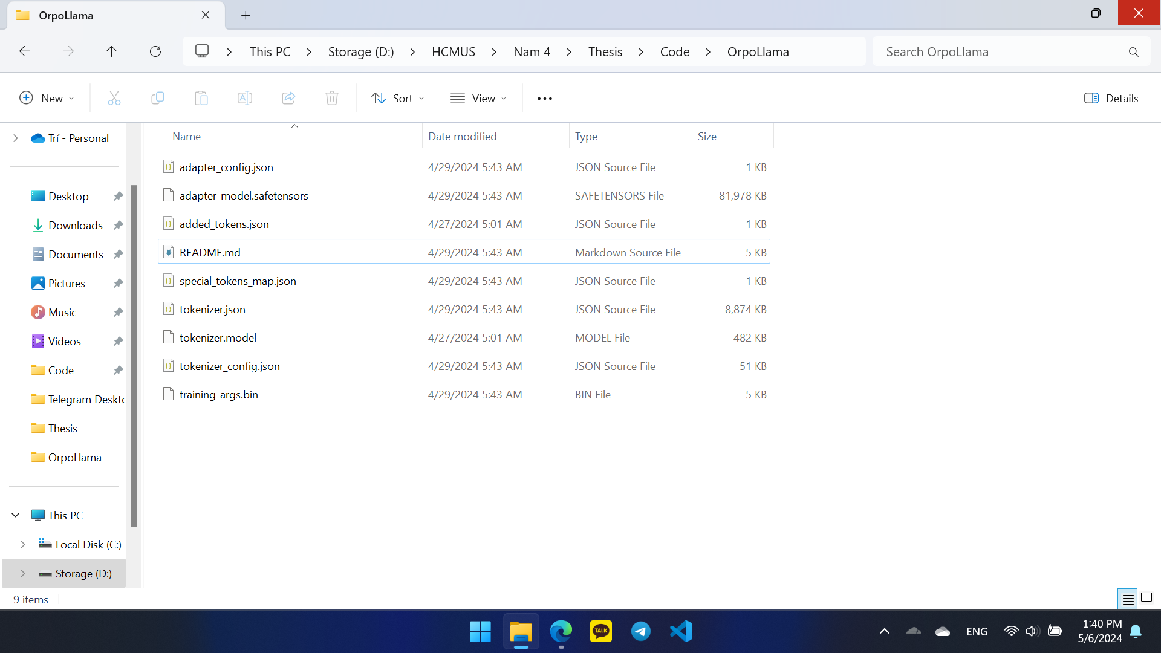Sort files by the Date modified column
This screenshot has height=653, width=1161.
[x=463, y=137]
